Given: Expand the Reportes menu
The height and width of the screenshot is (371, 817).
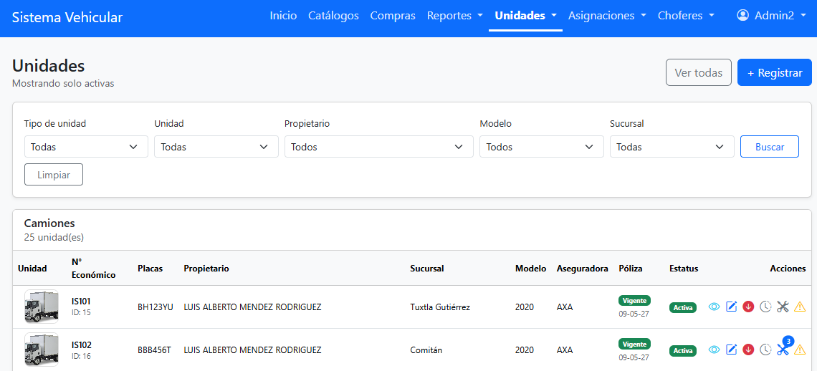Looking at the screenshot, I should pyautogui.click(x=455, y=16).
